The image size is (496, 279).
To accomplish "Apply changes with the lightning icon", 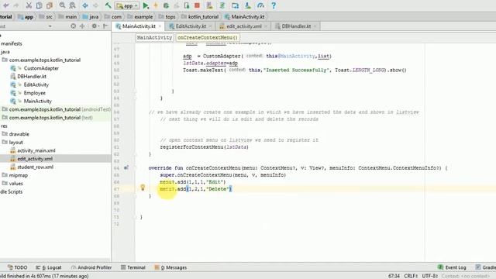I will (x=156, y=5).
